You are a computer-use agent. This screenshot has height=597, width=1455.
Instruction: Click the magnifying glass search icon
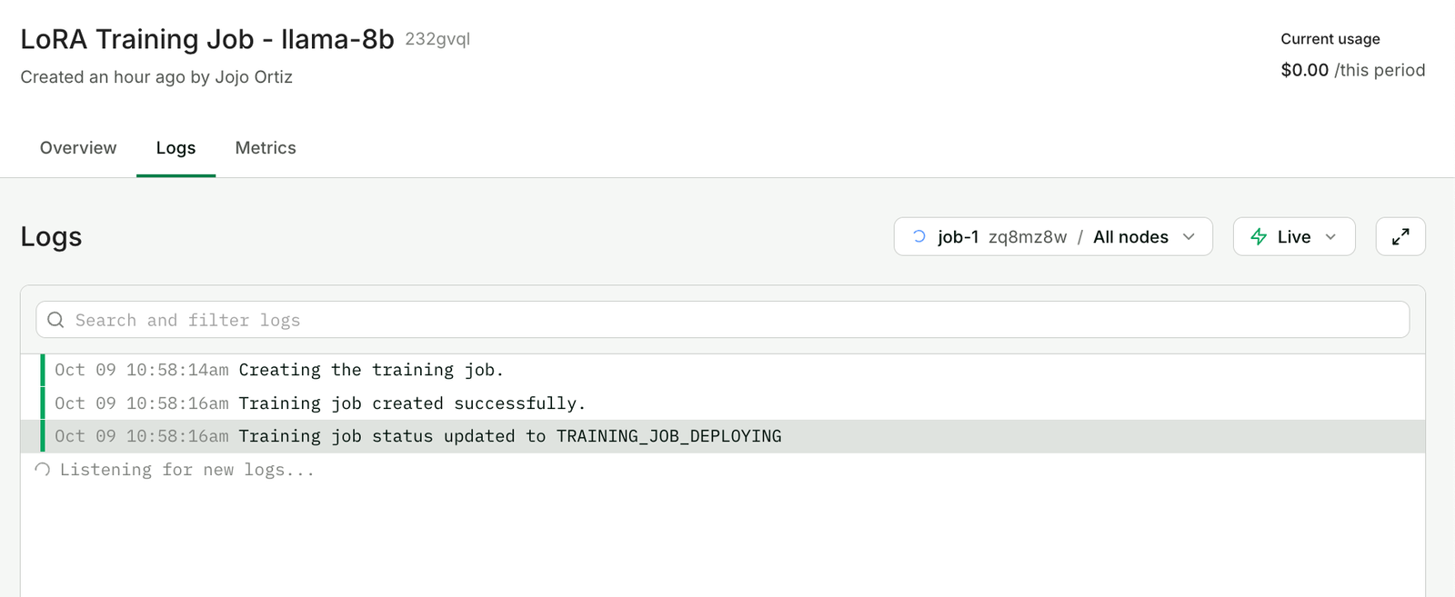pyautogui.click(x=55, y=320)
